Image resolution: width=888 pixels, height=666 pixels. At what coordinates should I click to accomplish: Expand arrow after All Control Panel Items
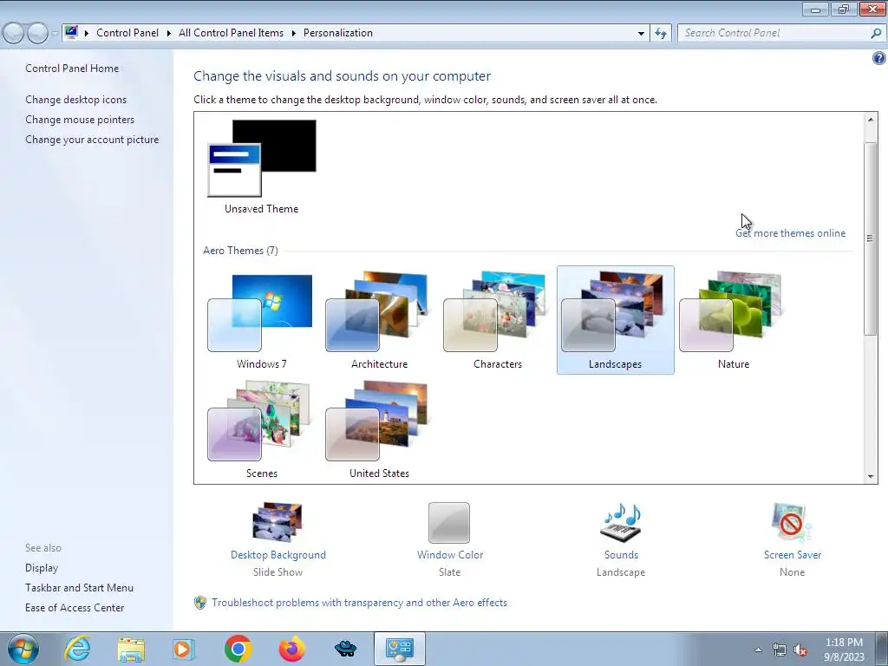point(293,33)
